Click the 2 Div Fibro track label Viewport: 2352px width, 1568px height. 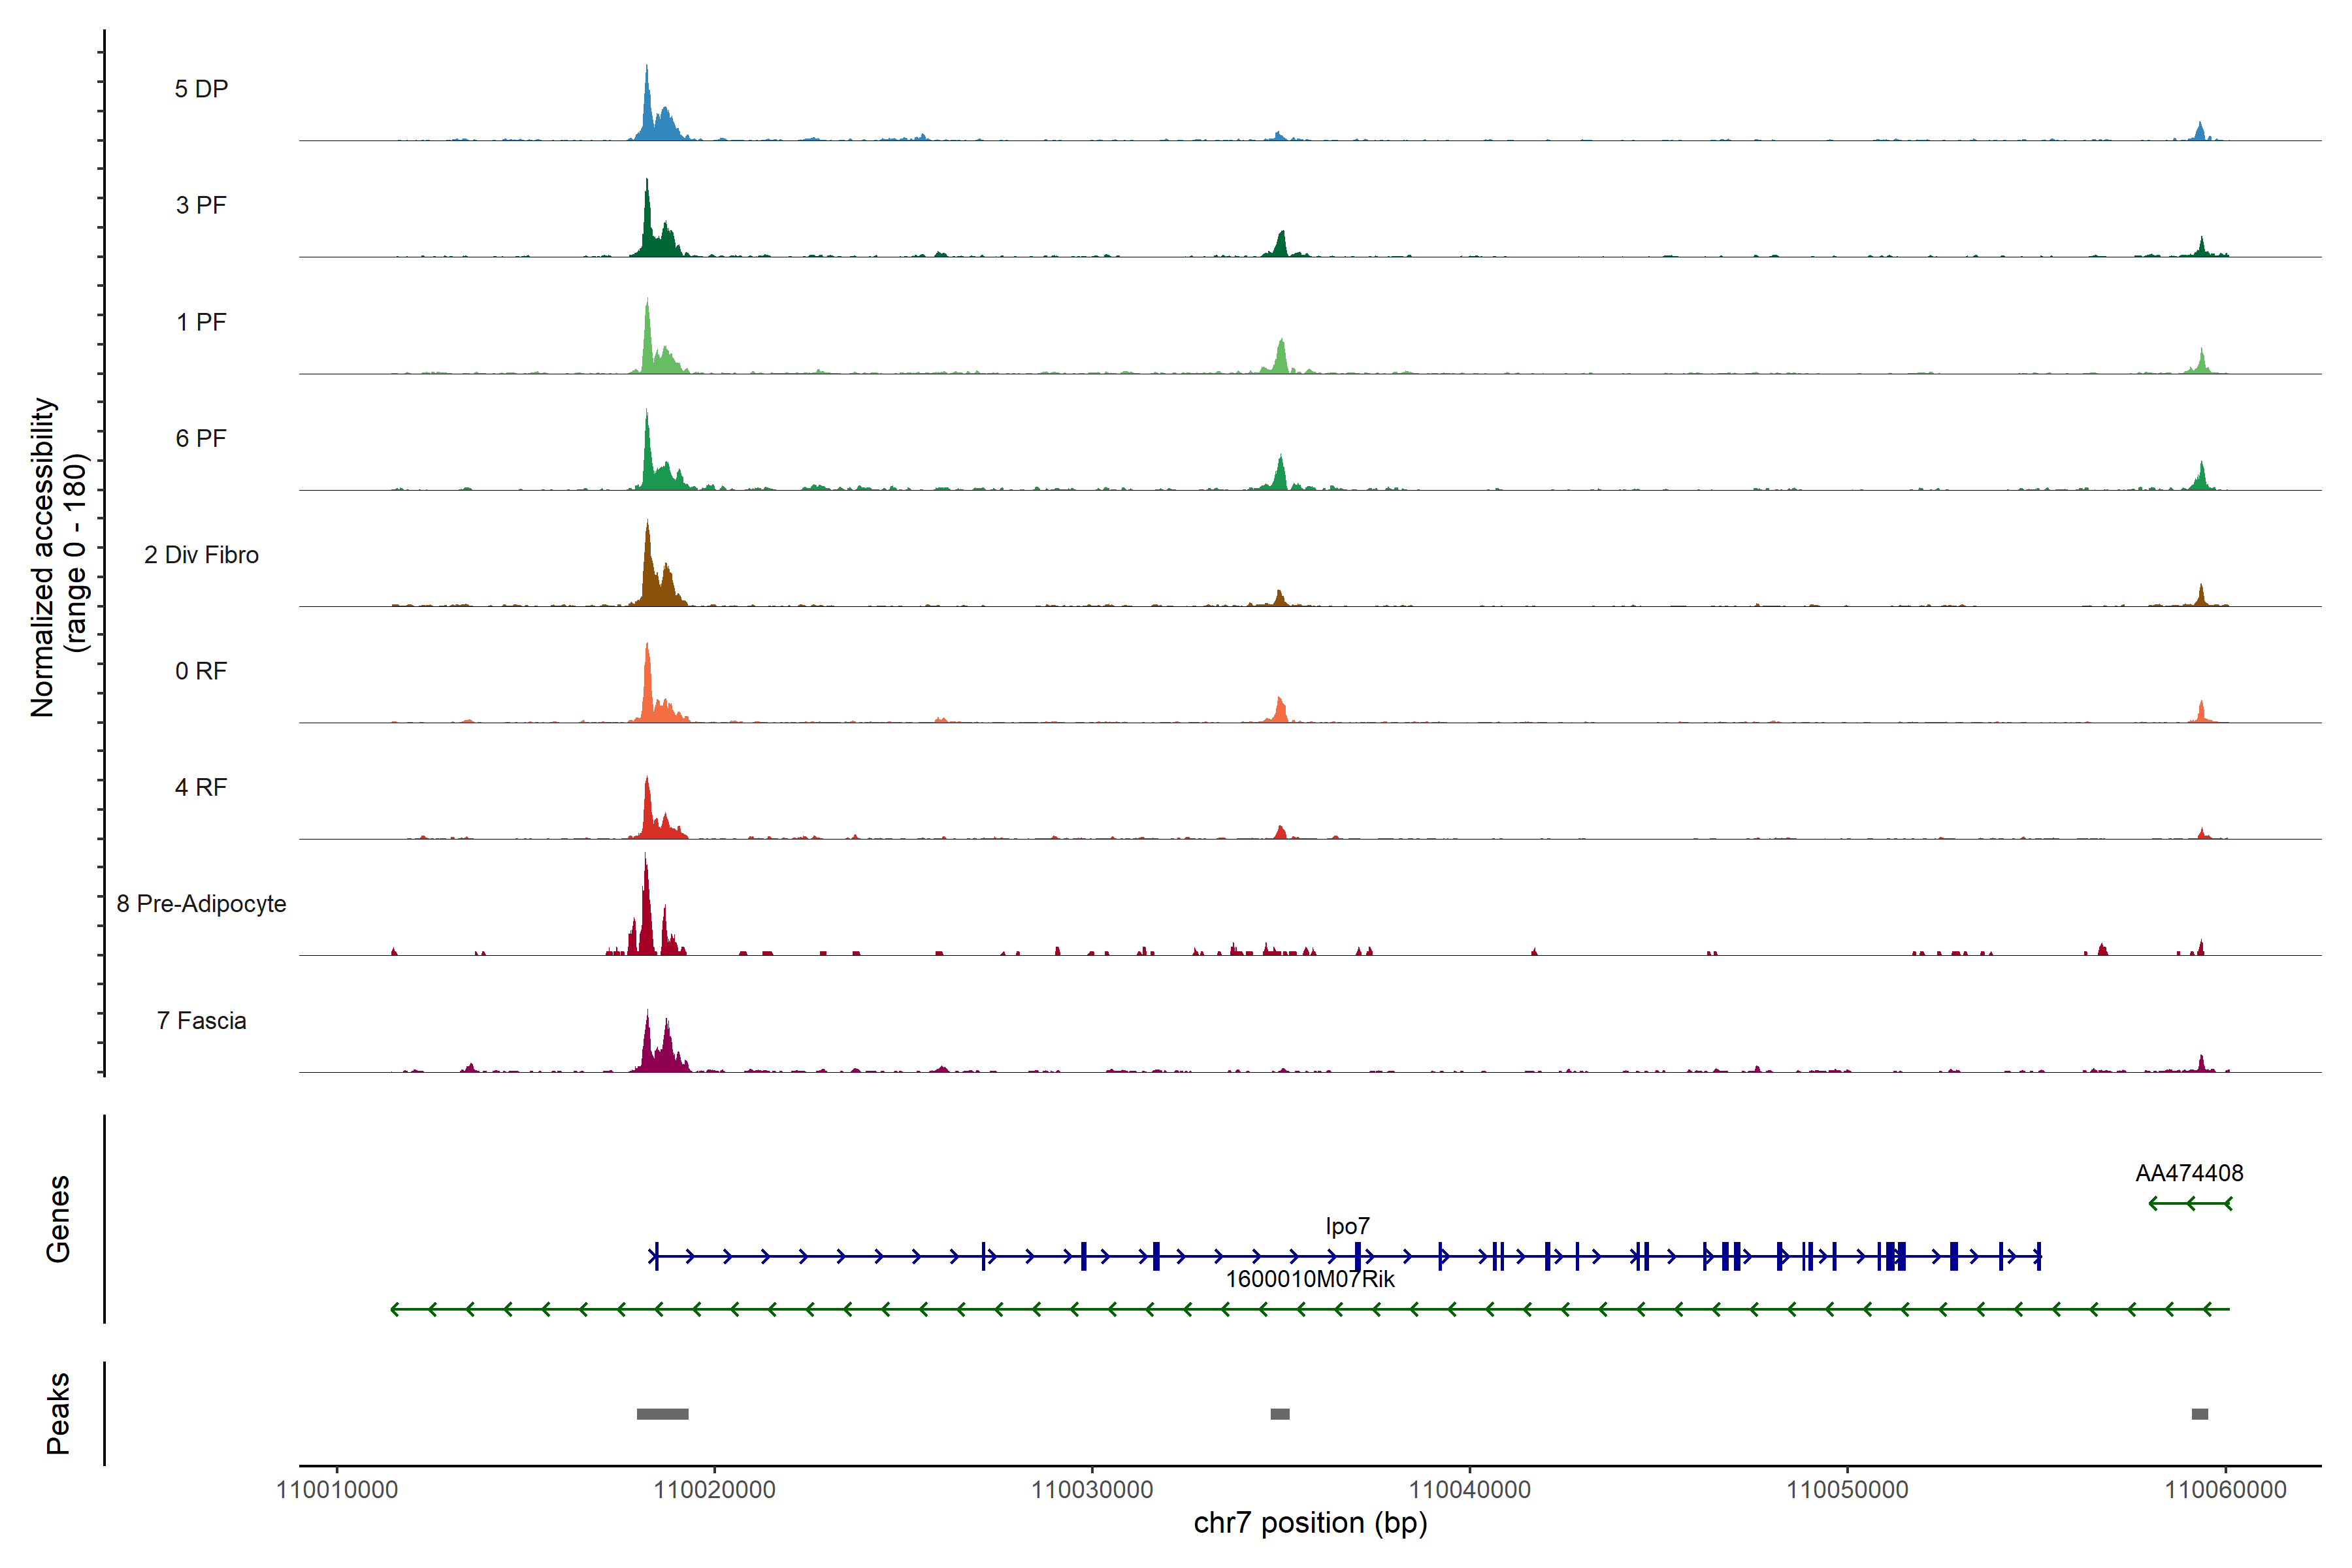pyautogui.click(x=201, y=555)
